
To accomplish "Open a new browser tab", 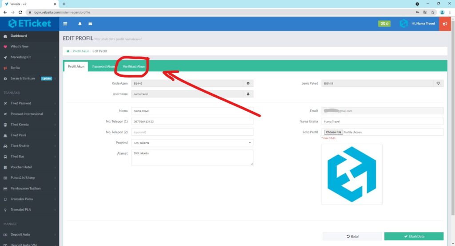I will pos(64,4).
